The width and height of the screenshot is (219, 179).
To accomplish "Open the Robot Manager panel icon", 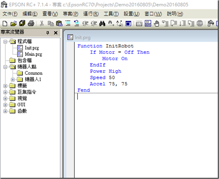I will [x=148, y=23].
